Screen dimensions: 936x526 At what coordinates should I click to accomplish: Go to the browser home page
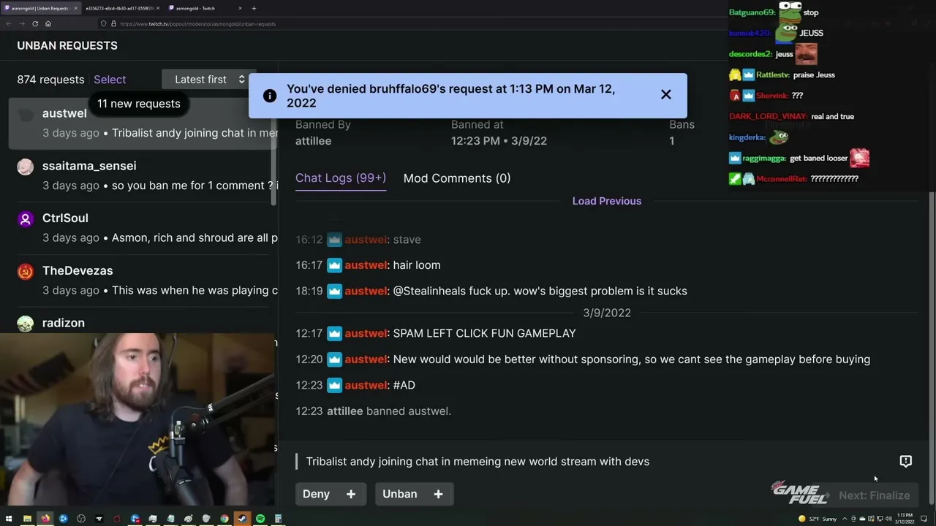coord(48,23)
